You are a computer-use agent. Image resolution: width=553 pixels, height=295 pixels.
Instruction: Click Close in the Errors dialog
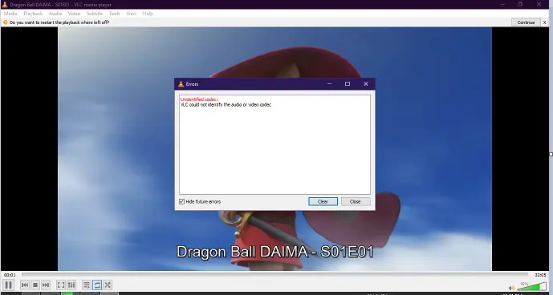point(356,201)
